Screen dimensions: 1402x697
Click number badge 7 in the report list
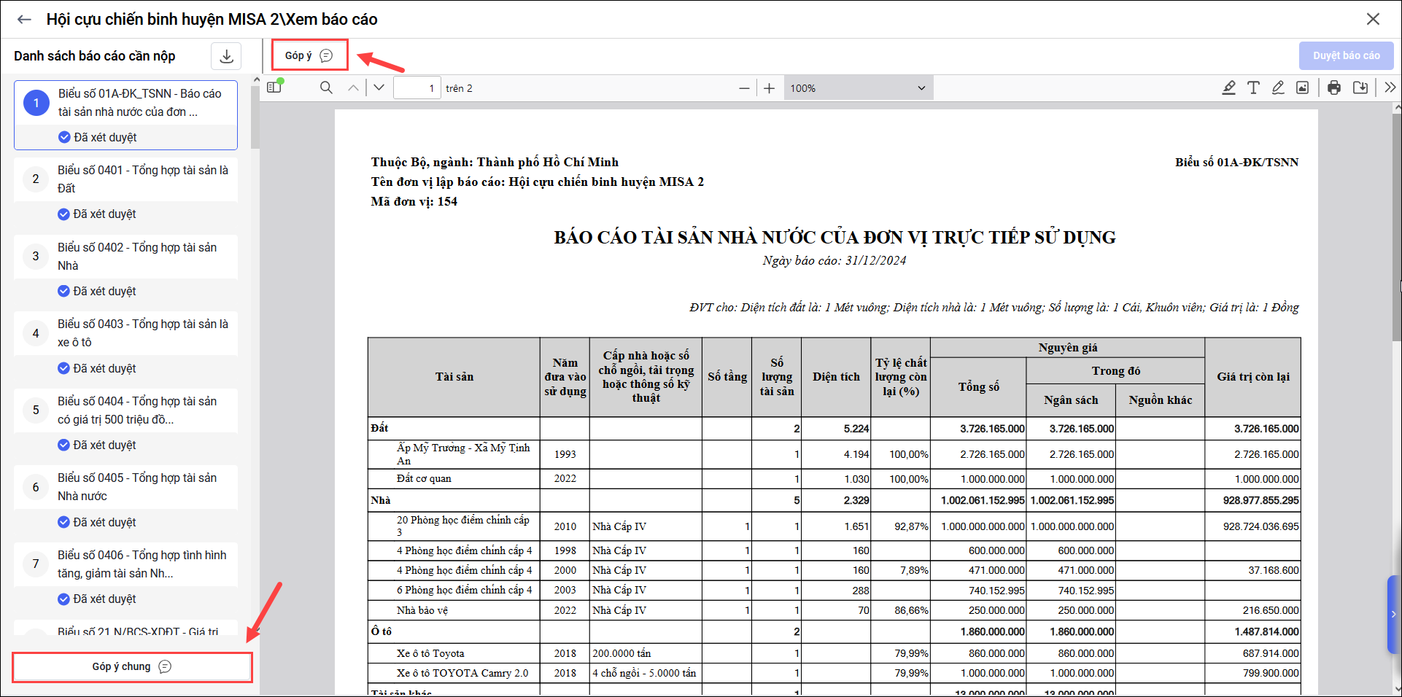click(36, 564)
